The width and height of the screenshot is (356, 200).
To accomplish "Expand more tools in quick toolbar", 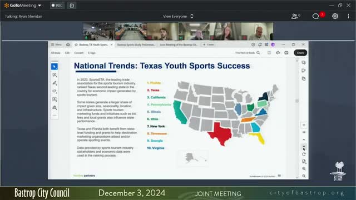I will 55,116.
